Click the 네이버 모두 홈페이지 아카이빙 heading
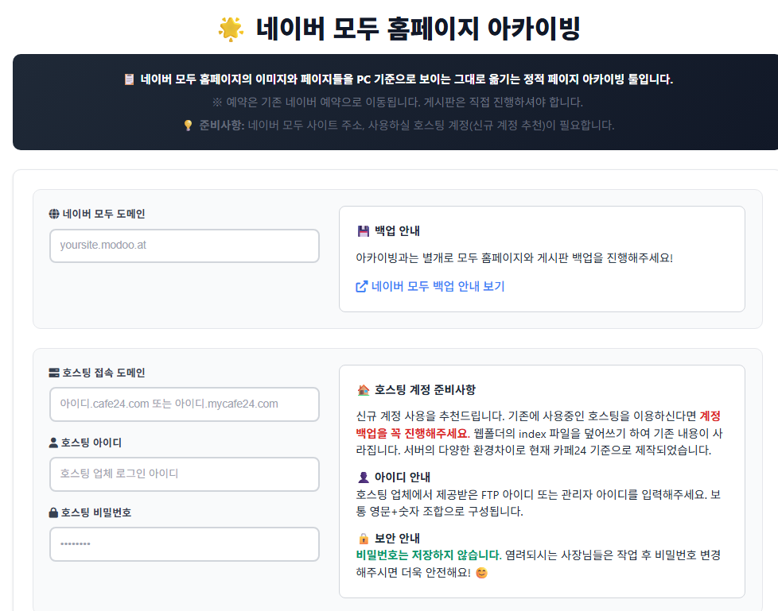Viewport: 778px width, 611px height. 418,29
